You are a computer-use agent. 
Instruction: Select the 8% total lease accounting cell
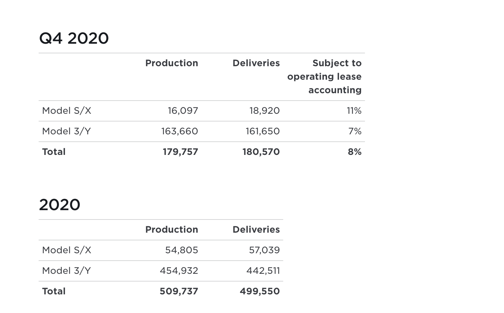point(354,152)
